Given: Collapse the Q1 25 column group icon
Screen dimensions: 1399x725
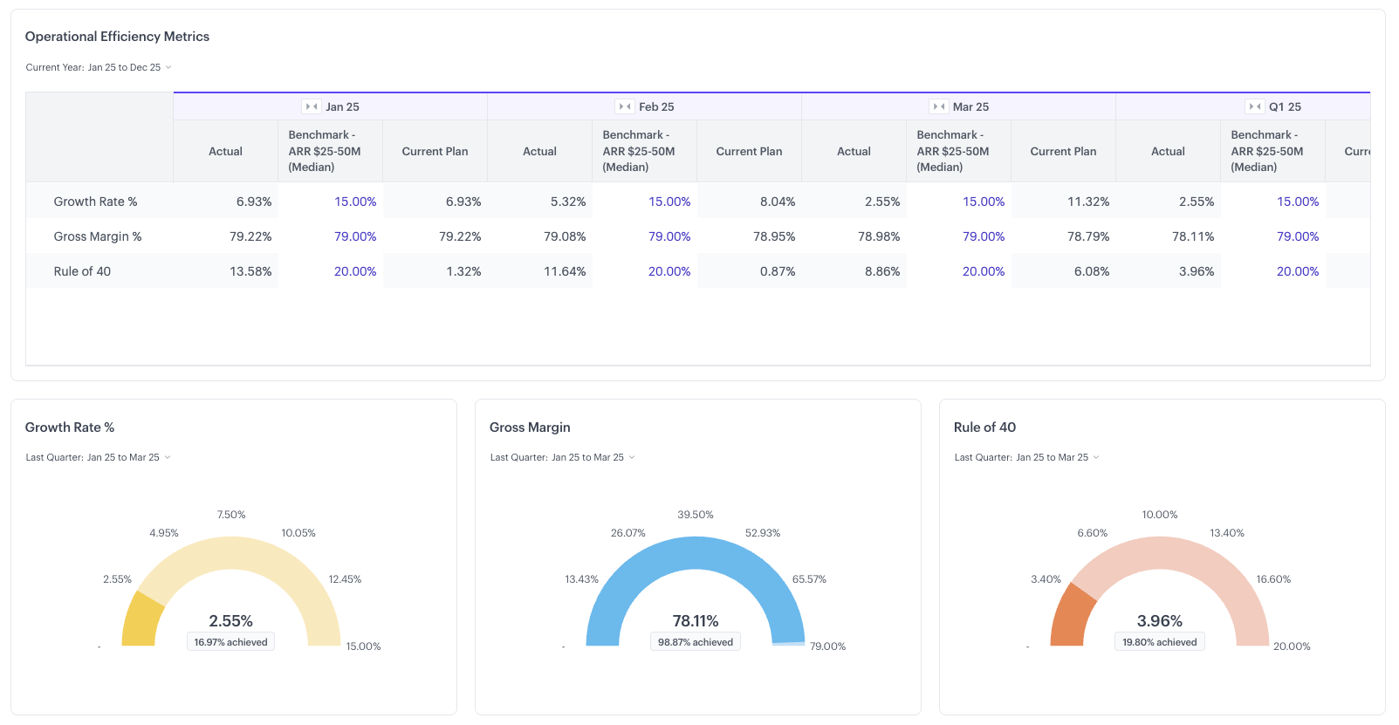Looking at the screenshot, I should click(1254, 106).
